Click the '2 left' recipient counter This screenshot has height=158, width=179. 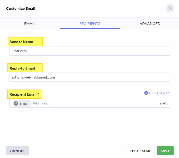163,103
